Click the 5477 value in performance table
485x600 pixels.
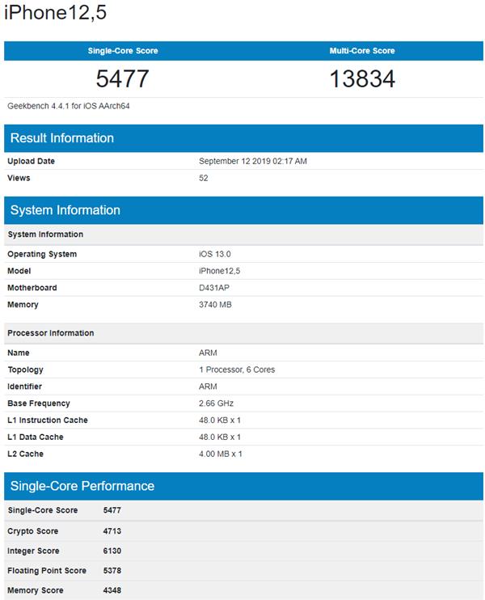tap(112, 510)
